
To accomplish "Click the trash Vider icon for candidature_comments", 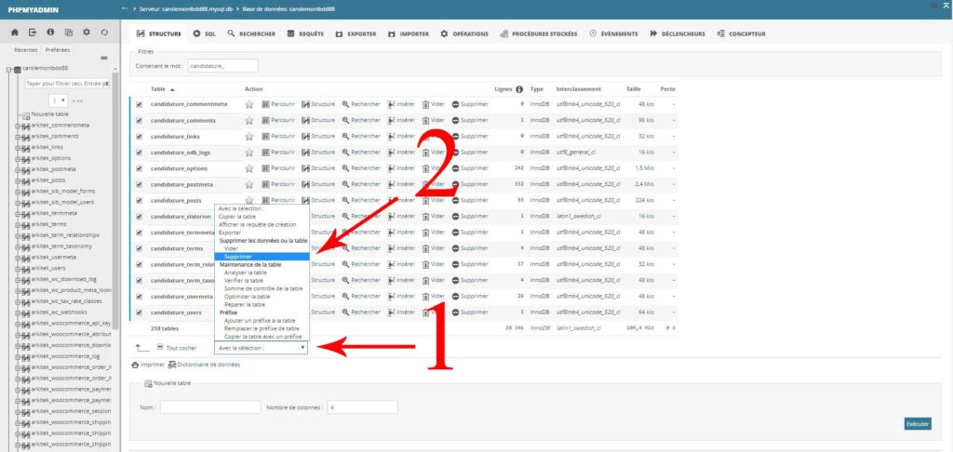I will tap(426, 120).
